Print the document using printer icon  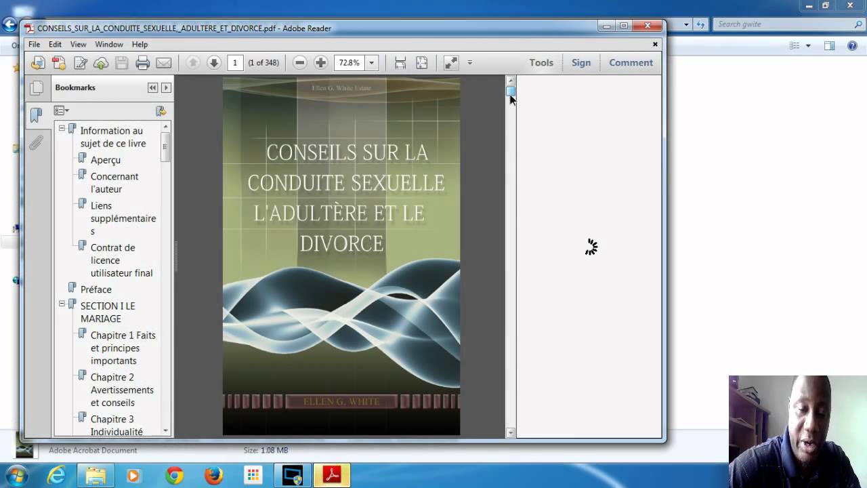[x=142, y=63]
